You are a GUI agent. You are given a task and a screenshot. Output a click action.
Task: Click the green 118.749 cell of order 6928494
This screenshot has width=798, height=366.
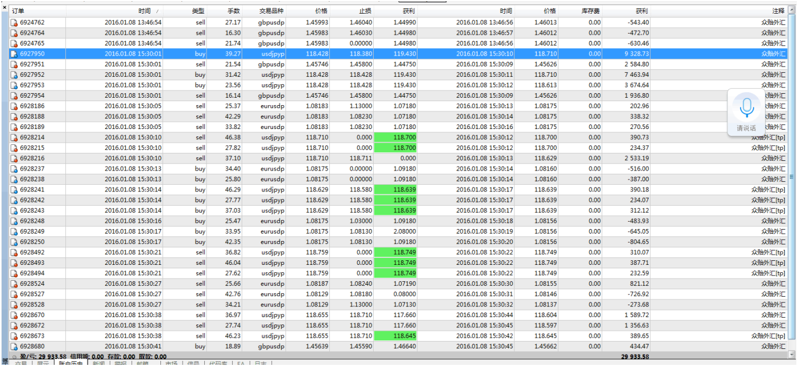click(395, 273)
